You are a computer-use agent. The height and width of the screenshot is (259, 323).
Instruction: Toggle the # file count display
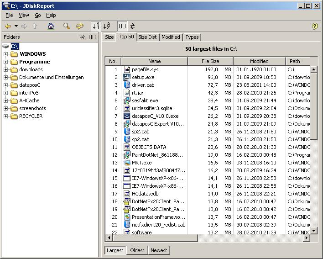coord(132,26)
